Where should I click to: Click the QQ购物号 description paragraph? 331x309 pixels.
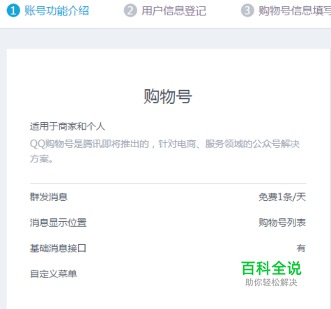[164, 151]
